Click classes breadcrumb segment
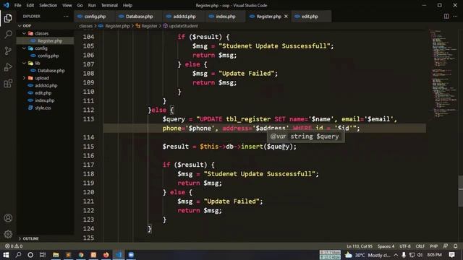This screenshot has width=463, height=260. [x=85, y=26]
